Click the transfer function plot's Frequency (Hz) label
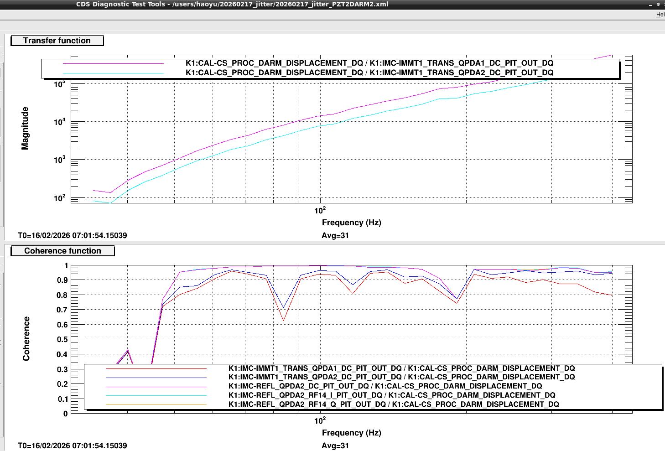The width and height of the screenshot is (665, 451). [x=351, y=223]
